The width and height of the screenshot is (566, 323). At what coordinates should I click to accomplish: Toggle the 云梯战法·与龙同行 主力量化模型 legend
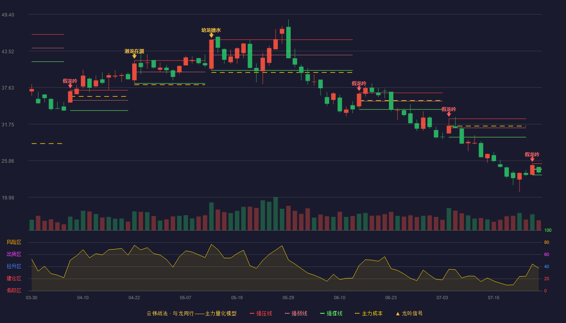[x=191, y=313]
